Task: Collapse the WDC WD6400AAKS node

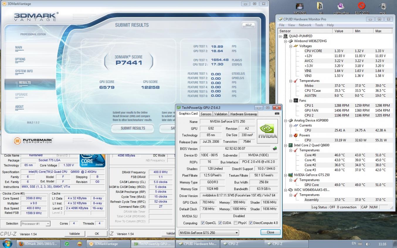Action: (286, 190)
